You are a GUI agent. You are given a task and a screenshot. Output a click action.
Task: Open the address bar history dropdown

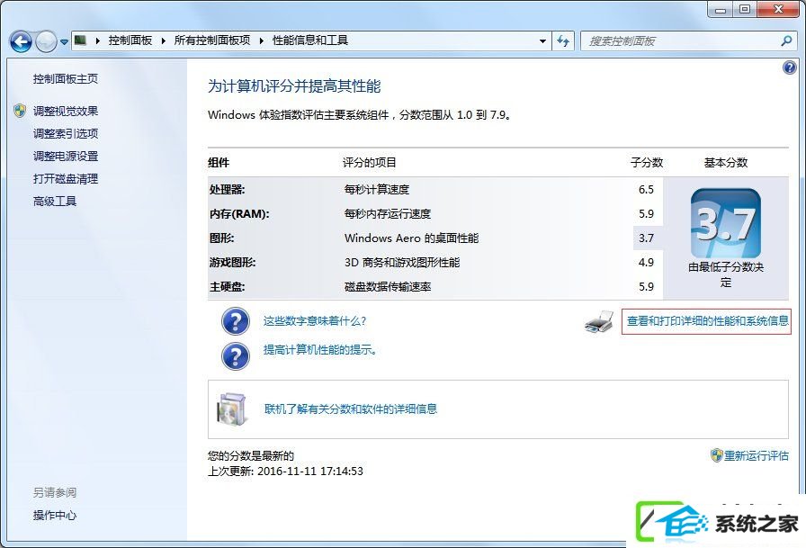pyautogui.click(x=542, y=41)
